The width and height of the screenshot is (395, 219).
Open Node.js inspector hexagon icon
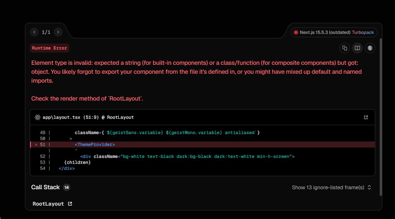pos(370,48)
